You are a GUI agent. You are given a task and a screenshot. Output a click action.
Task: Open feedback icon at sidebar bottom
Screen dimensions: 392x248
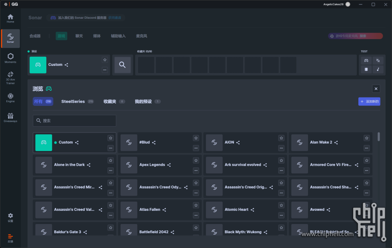coord(10,238)
